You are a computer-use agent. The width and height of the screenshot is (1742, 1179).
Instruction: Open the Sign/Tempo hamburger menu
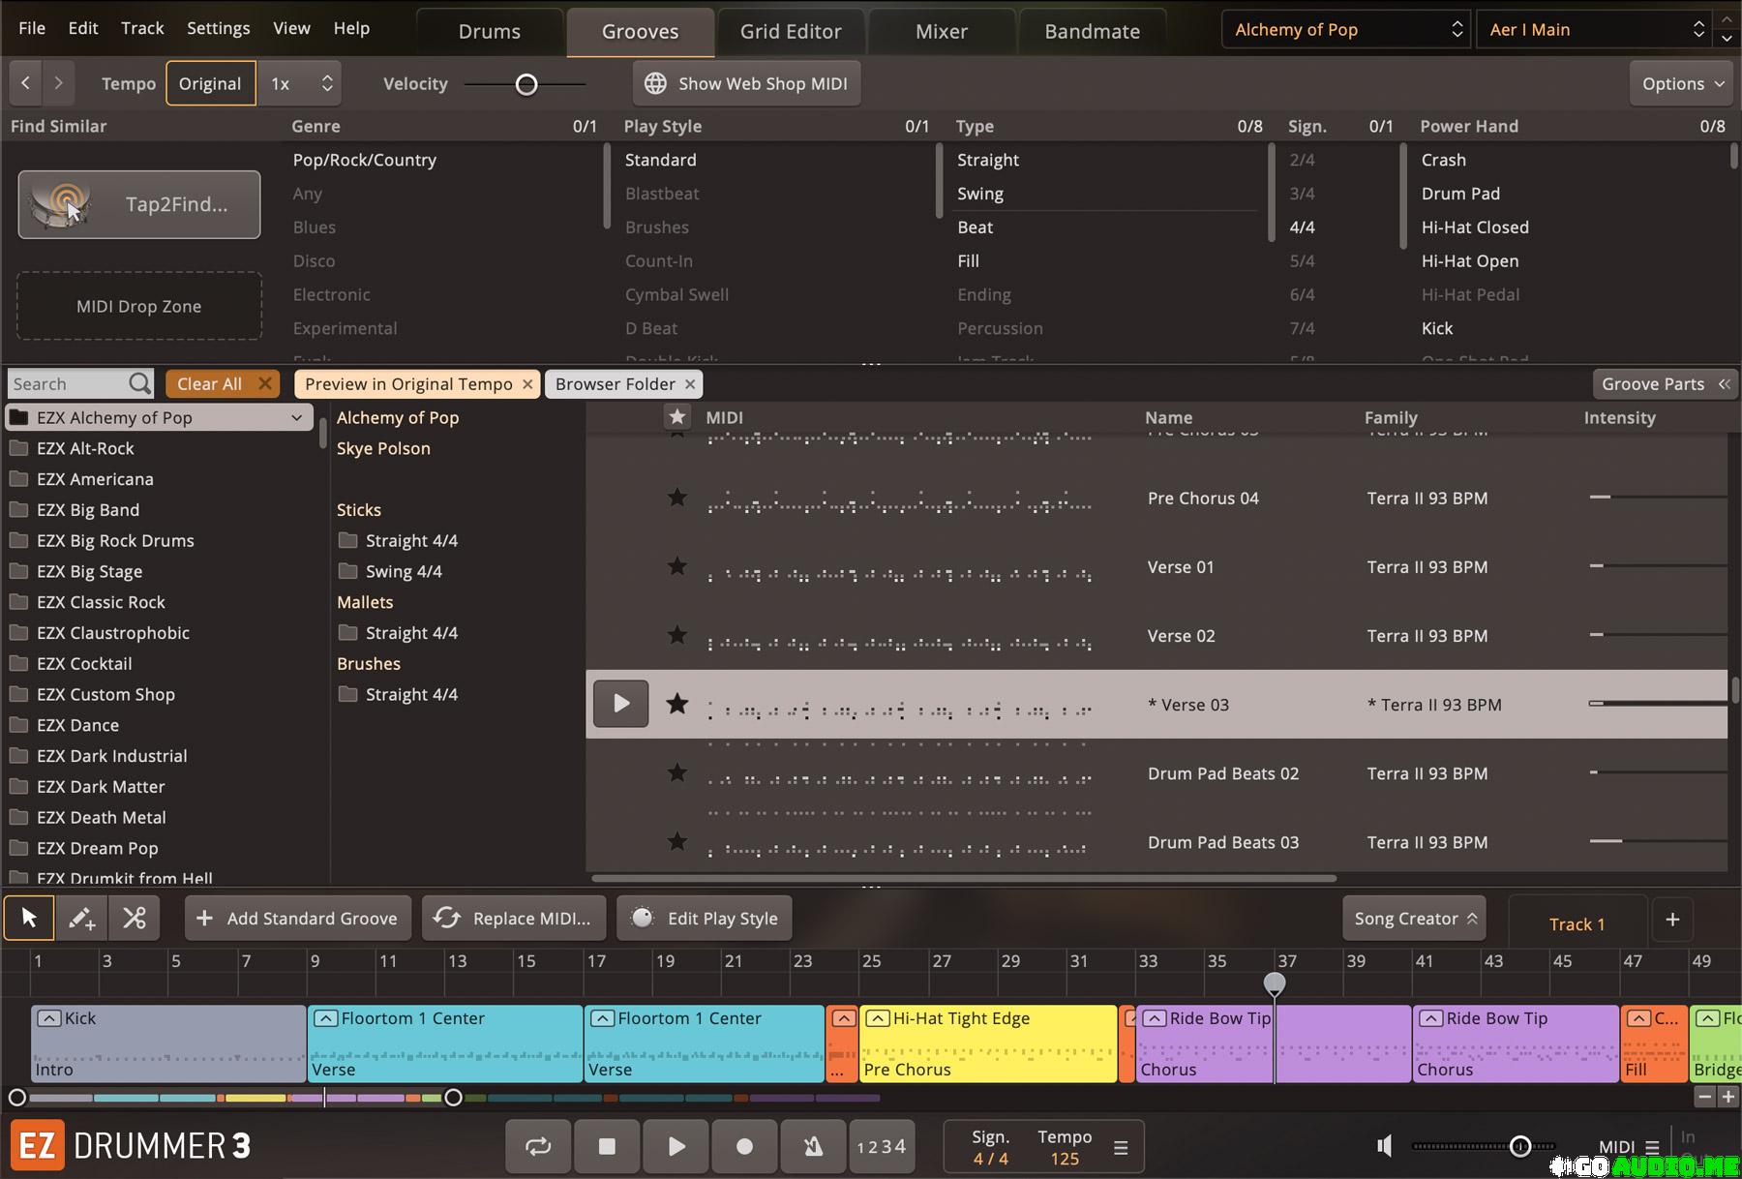[x=1121, y=1148]
